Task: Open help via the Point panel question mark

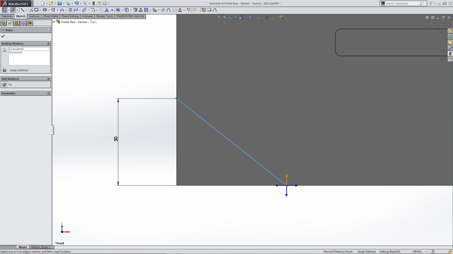Action: [x=50, y=30]
